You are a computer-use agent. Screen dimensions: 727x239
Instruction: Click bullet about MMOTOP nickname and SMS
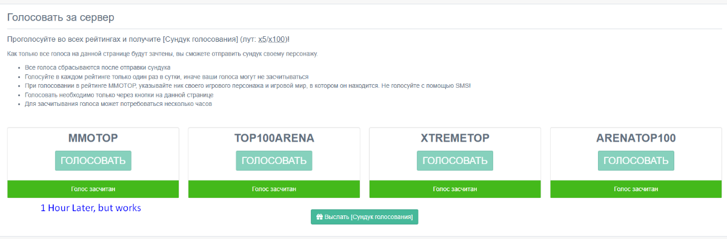pos(248,86)
